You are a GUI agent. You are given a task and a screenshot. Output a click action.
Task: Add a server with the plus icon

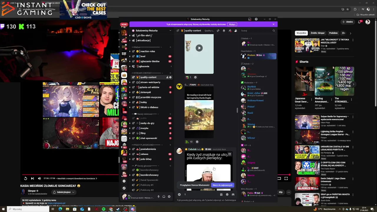pyautogui.click(x=124, y=181)
